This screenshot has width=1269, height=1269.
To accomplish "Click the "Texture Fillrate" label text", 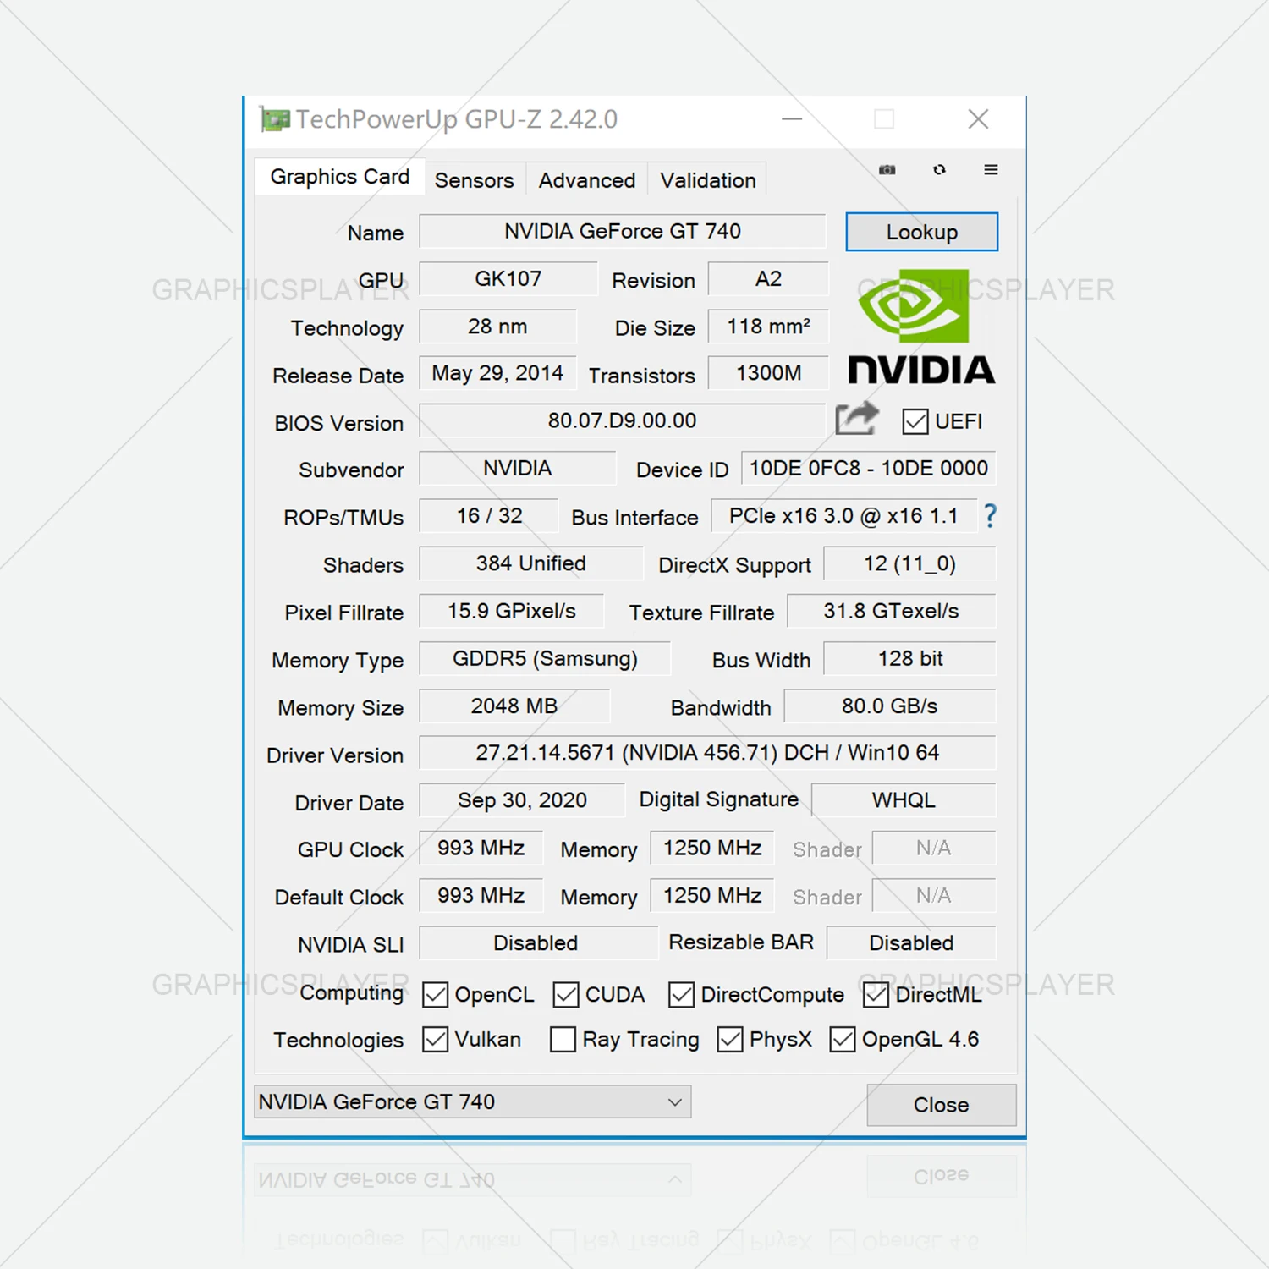I will pos(701,613).
